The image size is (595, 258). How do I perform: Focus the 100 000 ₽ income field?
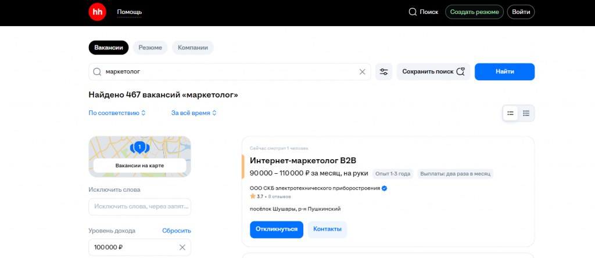(x=139, y=248)
